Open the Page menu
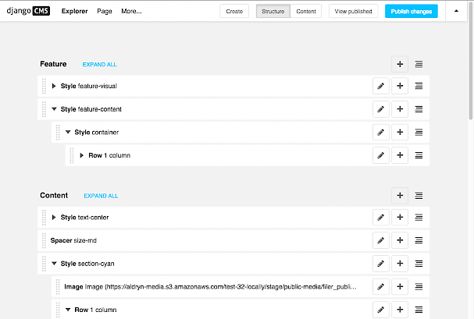The width and height of the screenshot is (474, 319). (x=105, y=11)
